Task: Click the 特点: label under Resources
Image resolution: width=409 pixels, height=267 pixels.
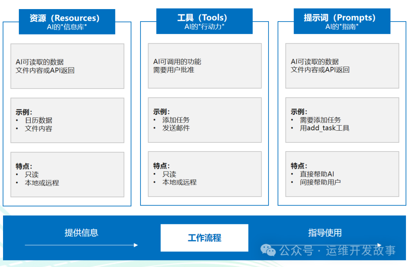Action: [24, 166]
